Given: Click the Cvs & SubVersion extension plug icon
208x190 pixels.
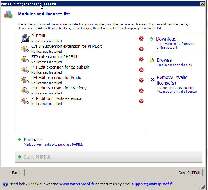Looking at the screenshot, I should click(x=25, y=49).
